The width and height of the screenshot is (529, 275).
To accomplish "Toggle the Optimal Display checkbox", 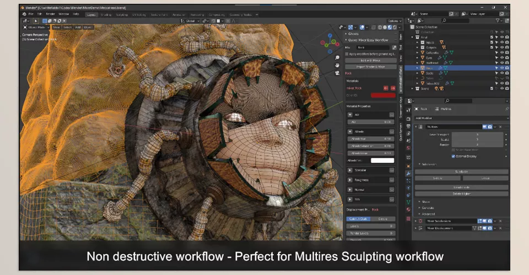I will [453, 157].
